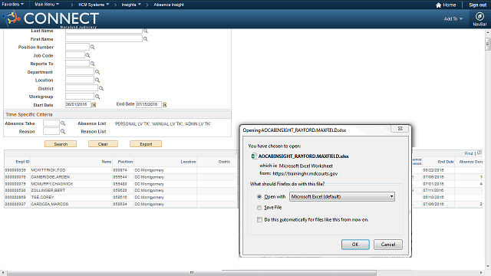Screen dimensions: 491x276
Task: Open Start Date calendar picker
Action: point(94,104)
